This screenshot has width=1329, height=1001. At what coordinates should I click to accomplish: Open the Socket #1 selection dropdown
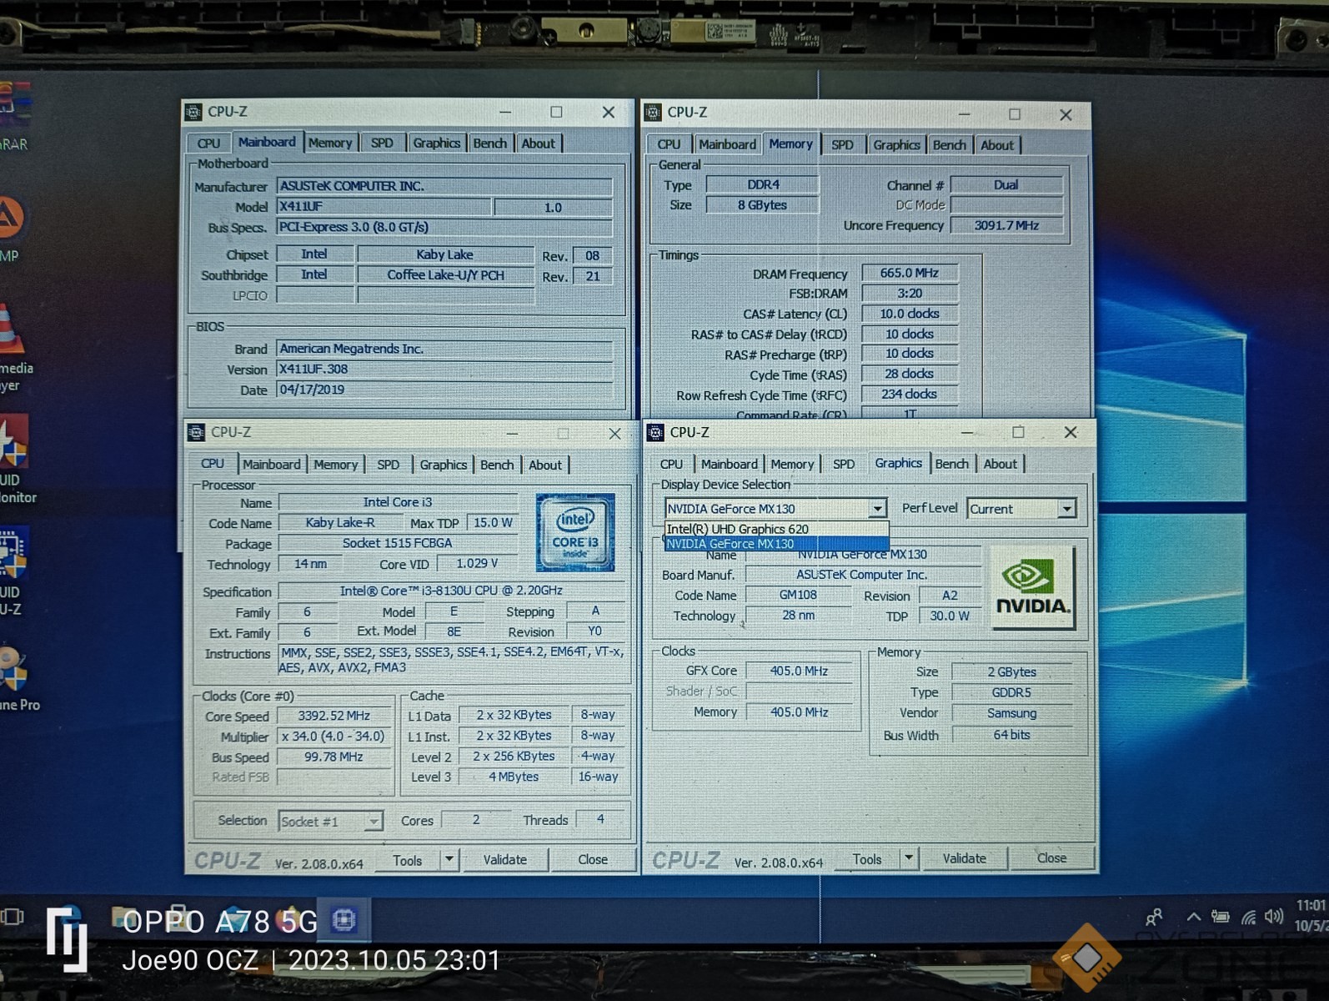pyautogui.click(x=330, y=822)
